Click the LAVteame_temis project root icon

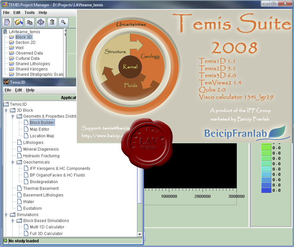coord(5,32)
